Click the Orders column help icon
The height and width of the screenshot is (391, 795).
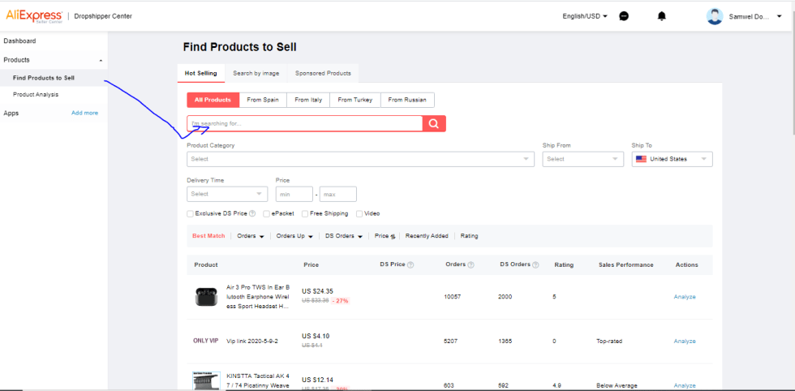coord(471,264)
